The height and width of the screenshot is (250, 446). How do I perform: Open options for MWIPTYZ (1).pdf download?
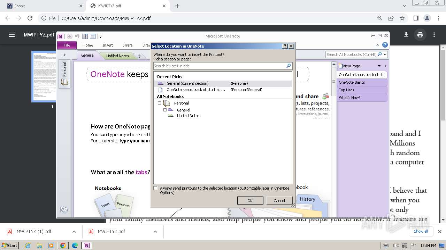click(74, 232)
